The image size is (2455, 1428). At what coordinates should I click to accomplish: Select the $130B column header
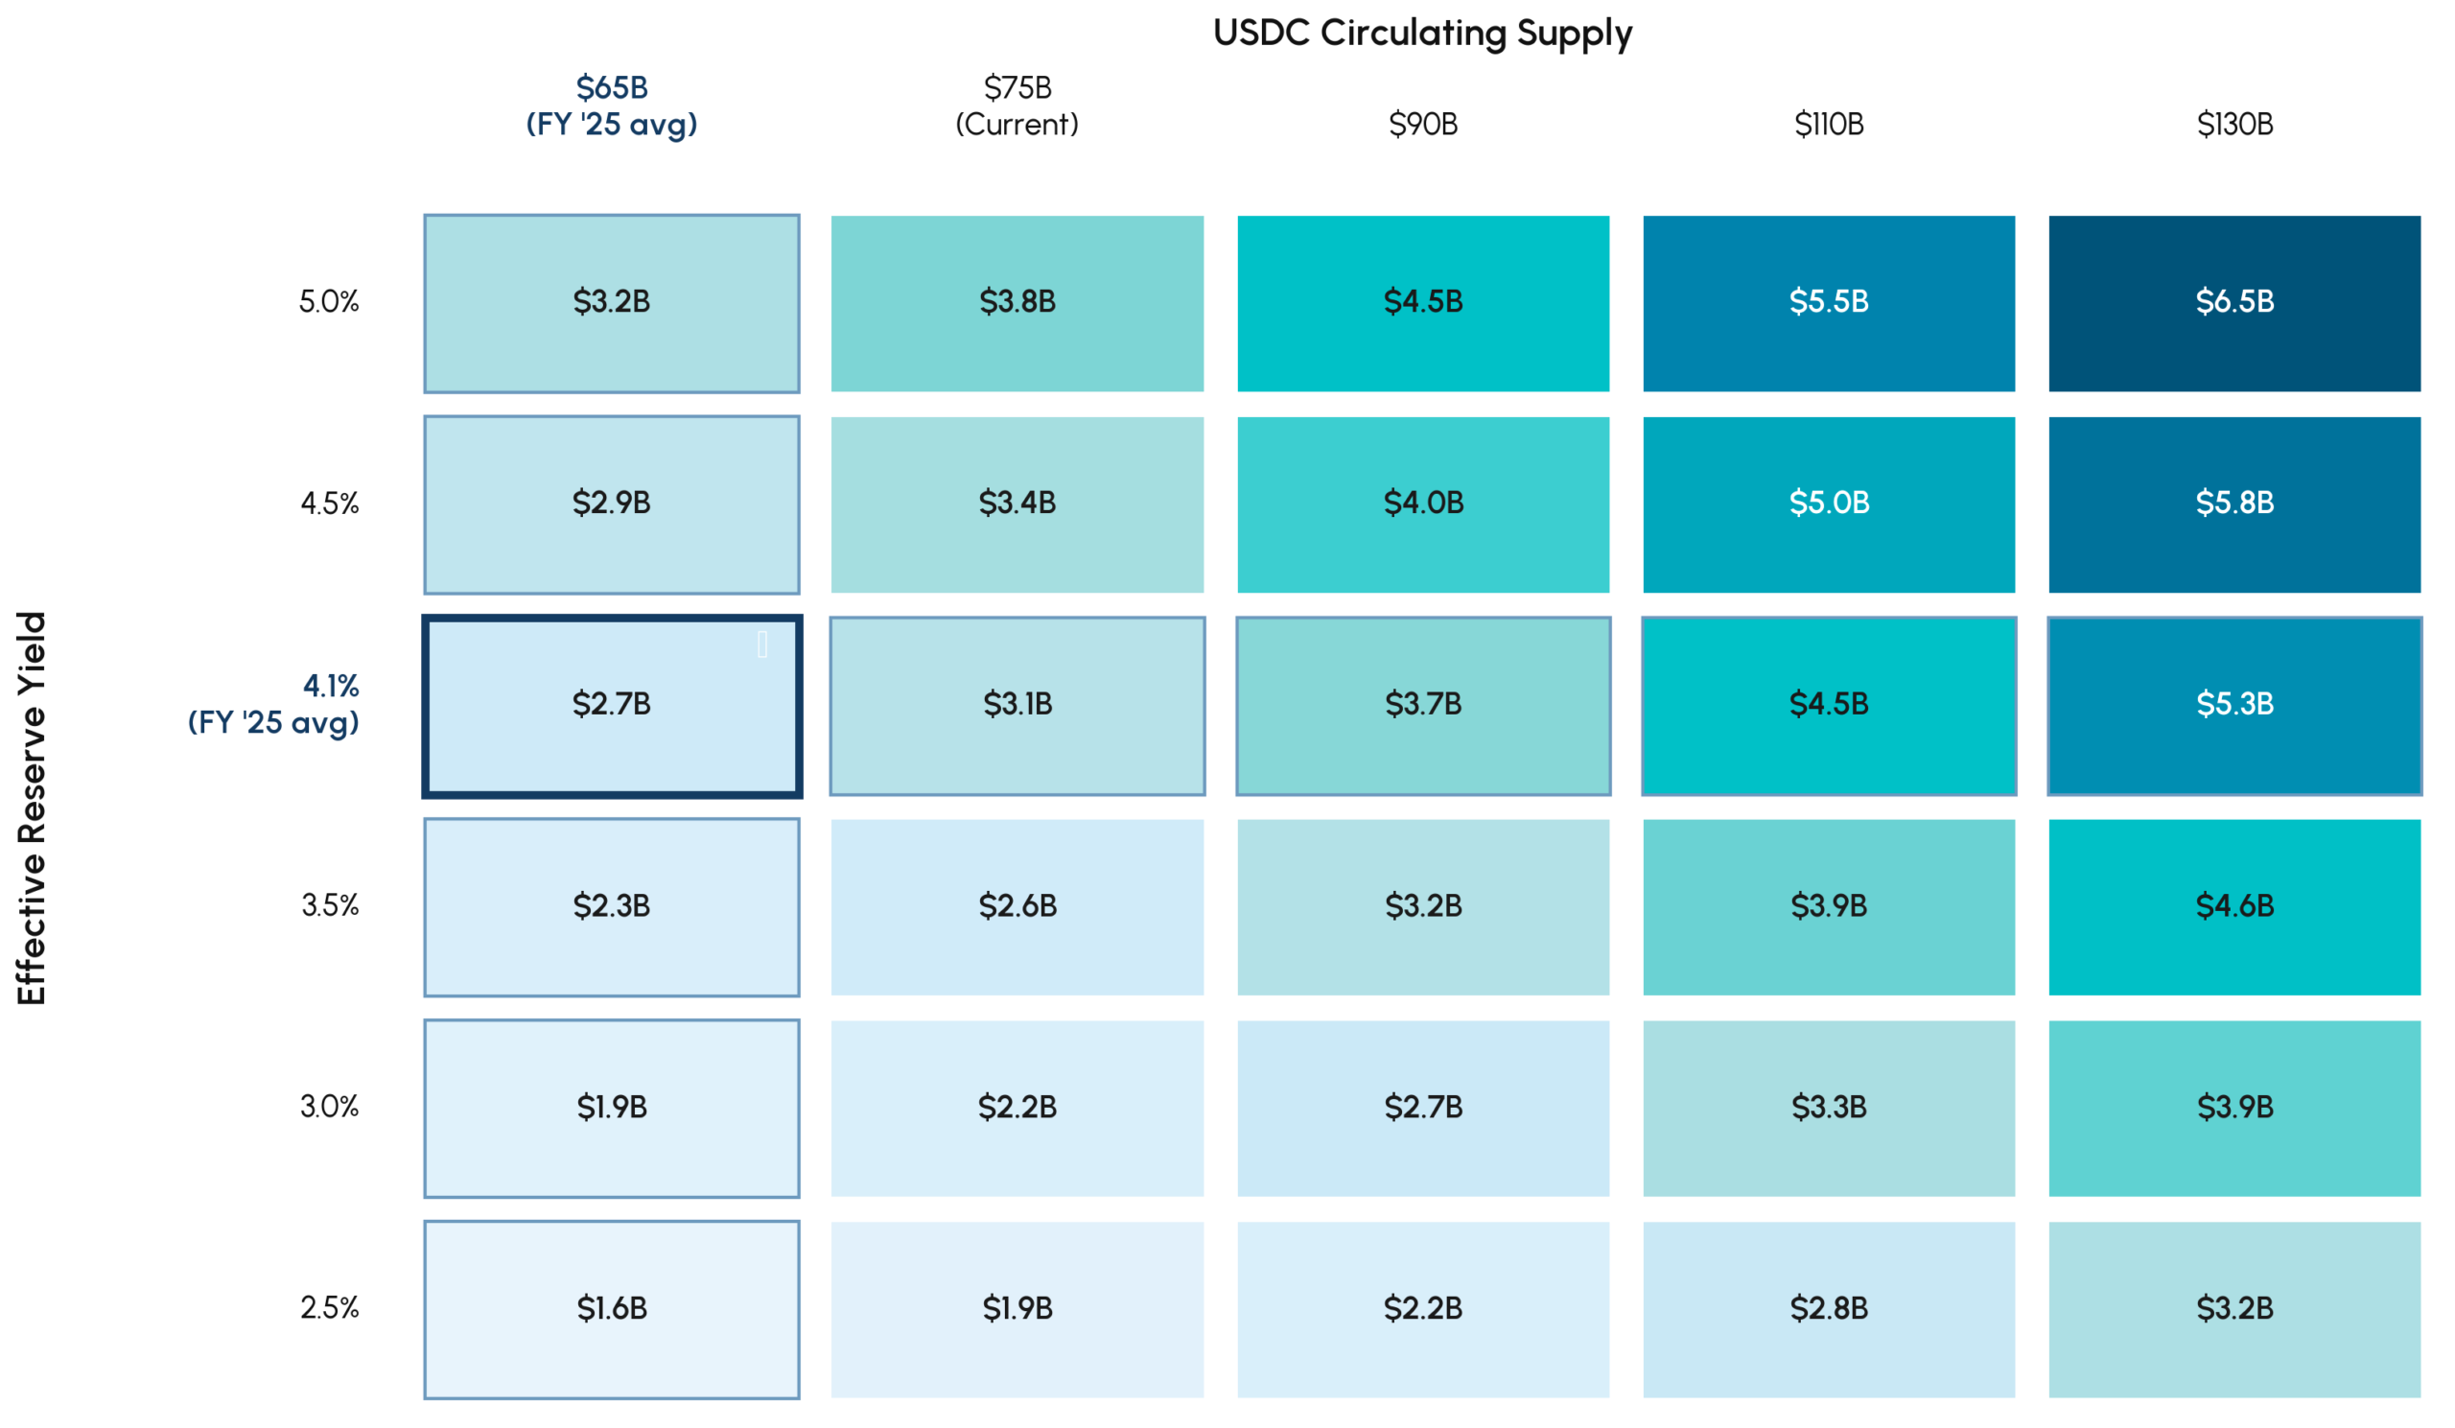(2233, 125)
